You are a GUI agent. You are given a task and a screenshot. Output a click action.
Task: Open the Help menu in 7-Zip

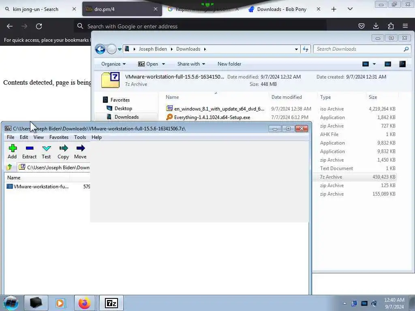(96, 137)
